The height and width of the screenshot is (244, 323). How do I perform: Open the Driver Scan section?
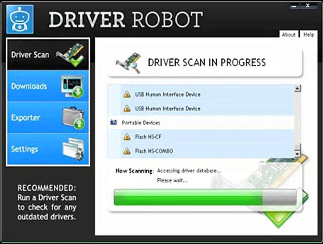[x=48, y=55]
